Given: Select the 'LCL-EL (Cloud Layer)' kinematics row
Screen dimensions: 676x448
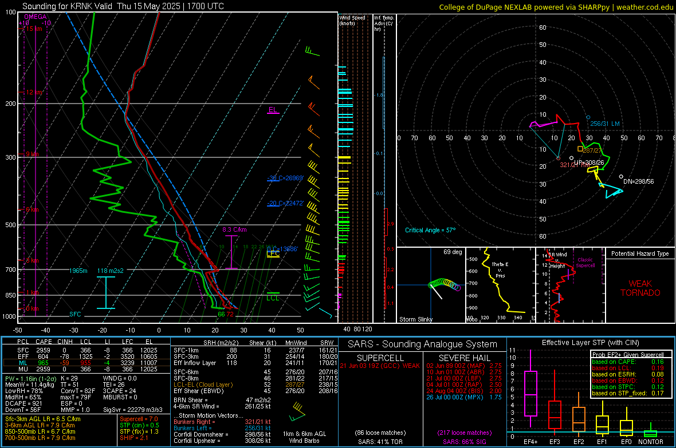Looking at the screenshot, I should [256, 384].
